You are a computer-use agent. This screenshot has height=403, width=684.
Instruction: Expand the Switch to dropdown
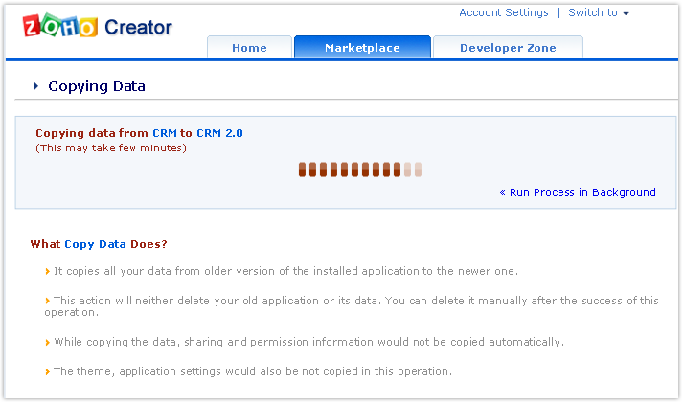click(x=598, y=12)
